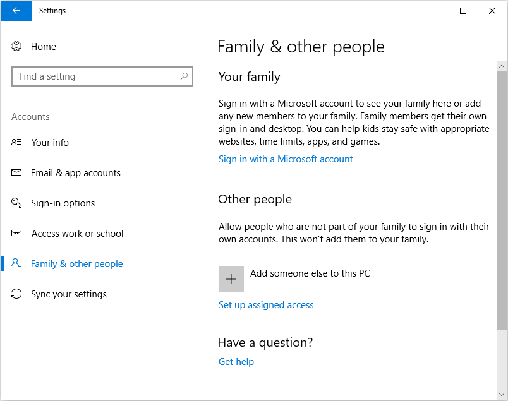
Task: Click the Home gear icon
Action: pos(16,46)
